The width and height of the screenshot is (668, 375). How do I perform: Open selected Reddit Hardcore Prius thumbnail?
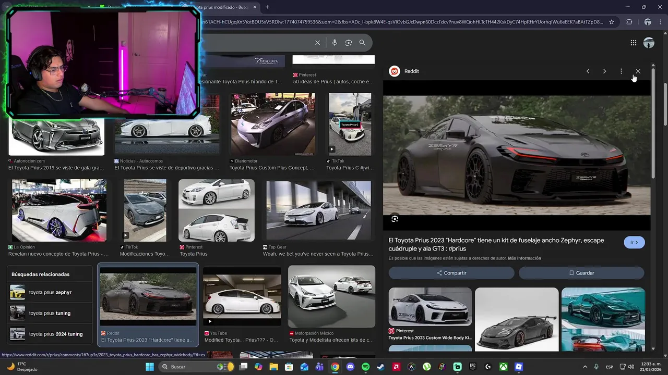[148, 296]
